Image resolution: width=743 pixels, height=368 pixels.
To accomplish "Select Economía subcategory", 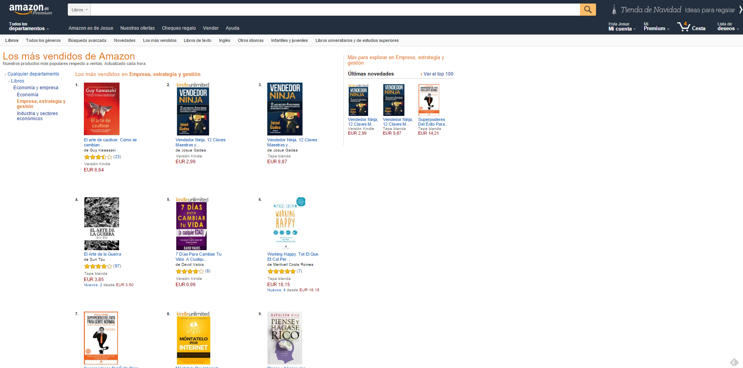I will [27, 95].
